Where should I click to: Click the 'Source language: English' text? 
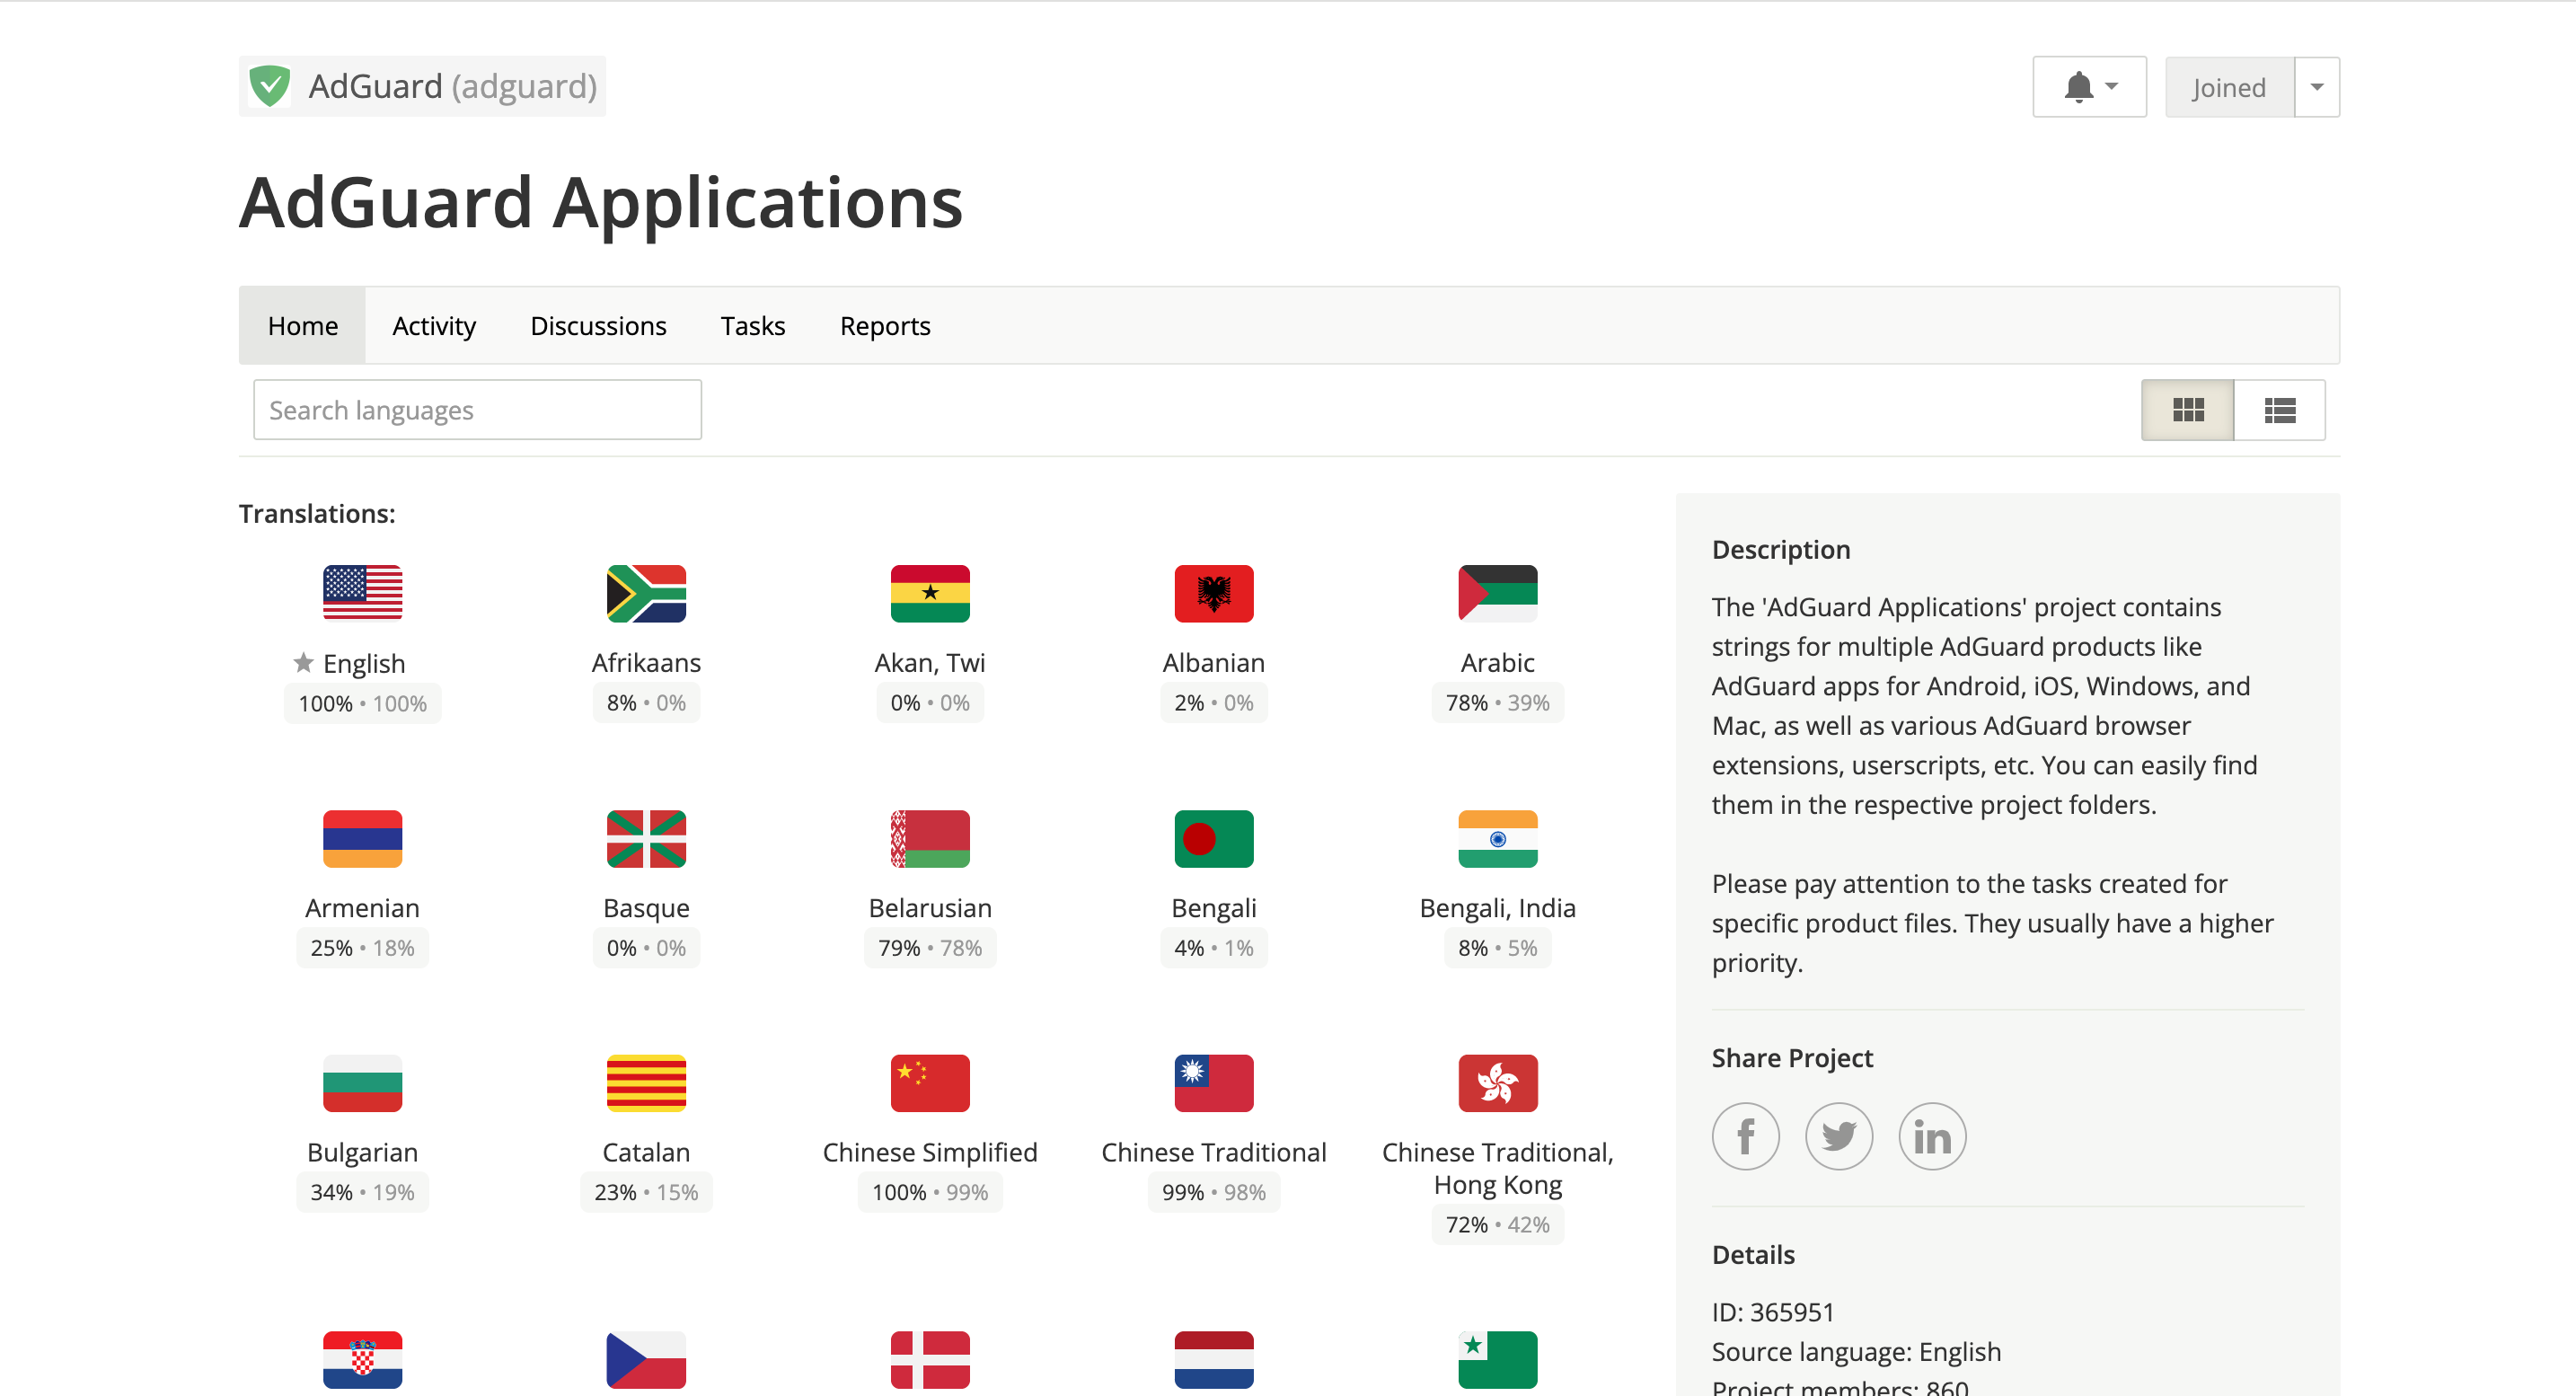click(x=1856, y=1352)
